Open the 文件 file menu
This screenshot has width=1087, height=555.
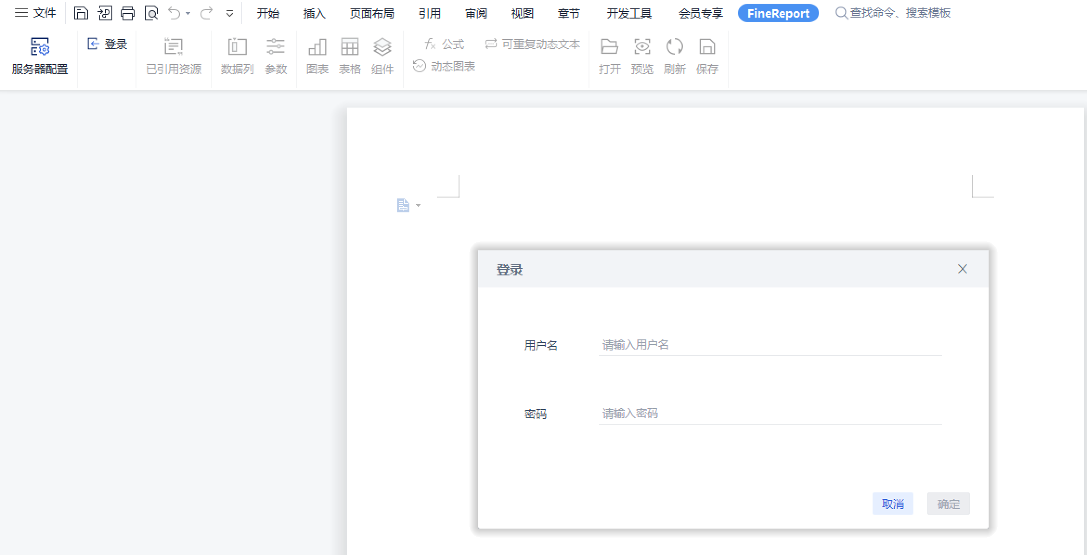click(x=36, y=13)
